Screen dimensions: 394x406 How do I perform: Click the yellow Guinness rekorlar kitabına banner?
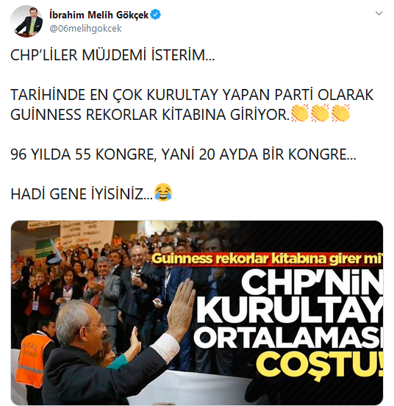[267, 259]
